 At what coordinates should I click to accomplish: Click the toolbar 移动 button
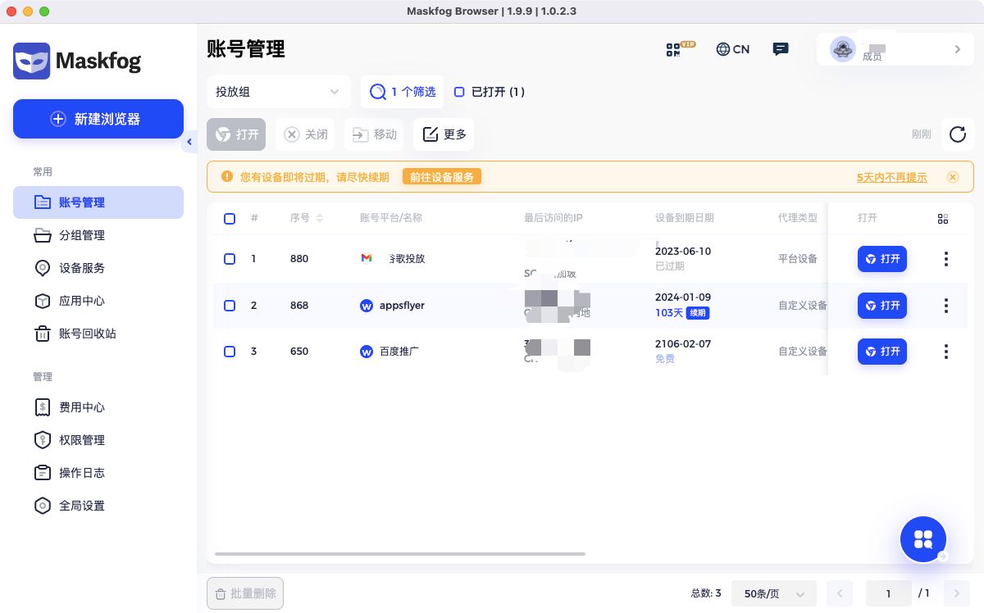(375, 134)
